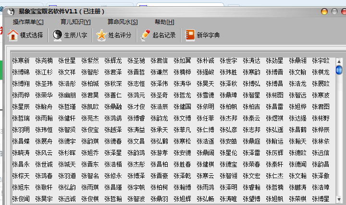Image resolution: width=346 pixels, height=205 pixels.
Task: Select the name 张寒松
Action: tap(182, 141)
